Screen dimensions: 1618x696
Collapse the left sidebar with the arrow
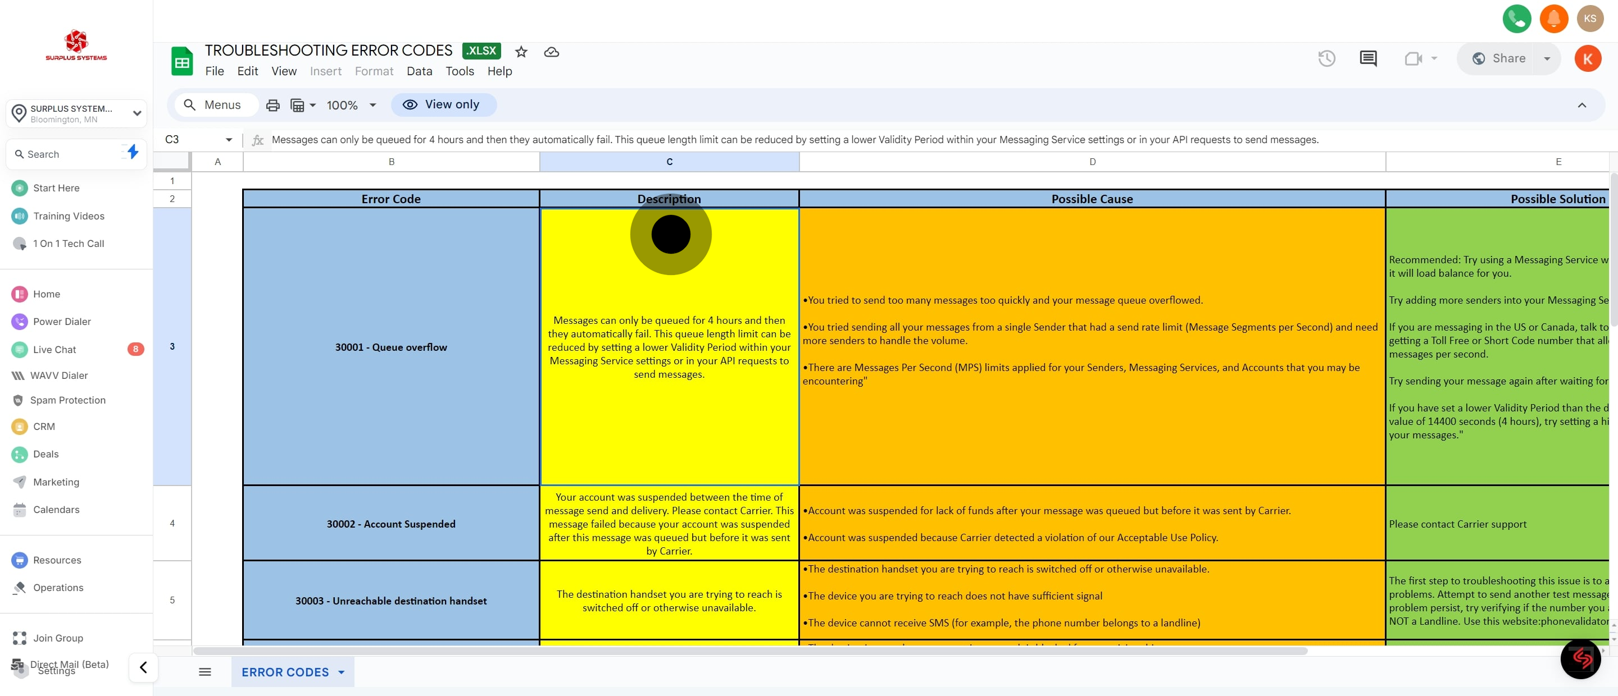click(143, 666)
